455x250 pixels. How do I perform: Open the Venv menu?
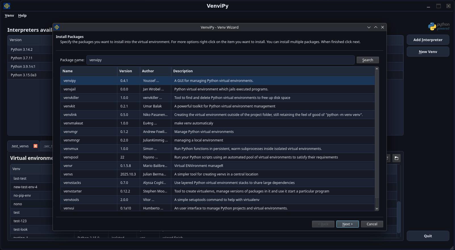pyautogui.click(x=9, y=16)
